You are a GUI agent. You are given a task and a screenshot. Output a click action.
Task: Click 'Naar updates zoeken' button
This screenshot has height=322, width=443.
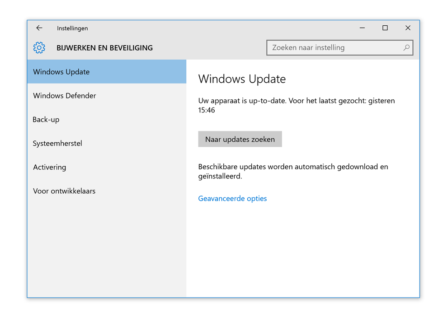[x=240, y=139]
